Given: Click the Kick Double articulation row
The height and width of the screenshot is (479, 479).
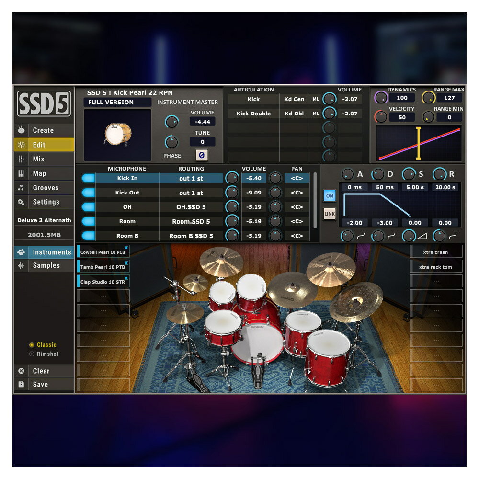Looking at the screenshot, I should pyautogui.click(x=253, y=114).
